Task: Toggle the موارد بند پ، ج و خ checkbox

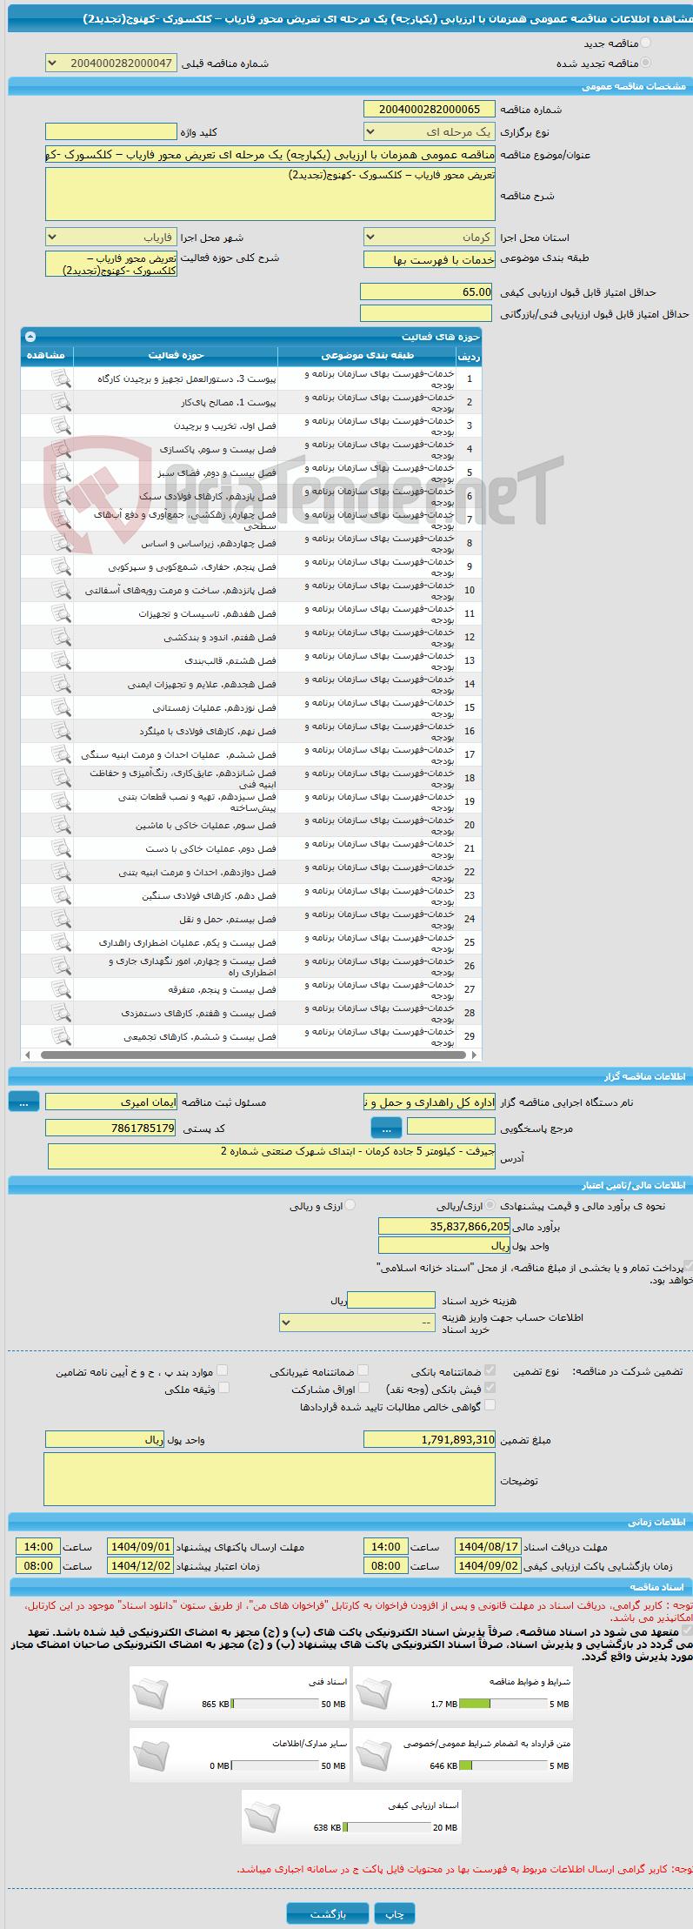Action: 222,1370
